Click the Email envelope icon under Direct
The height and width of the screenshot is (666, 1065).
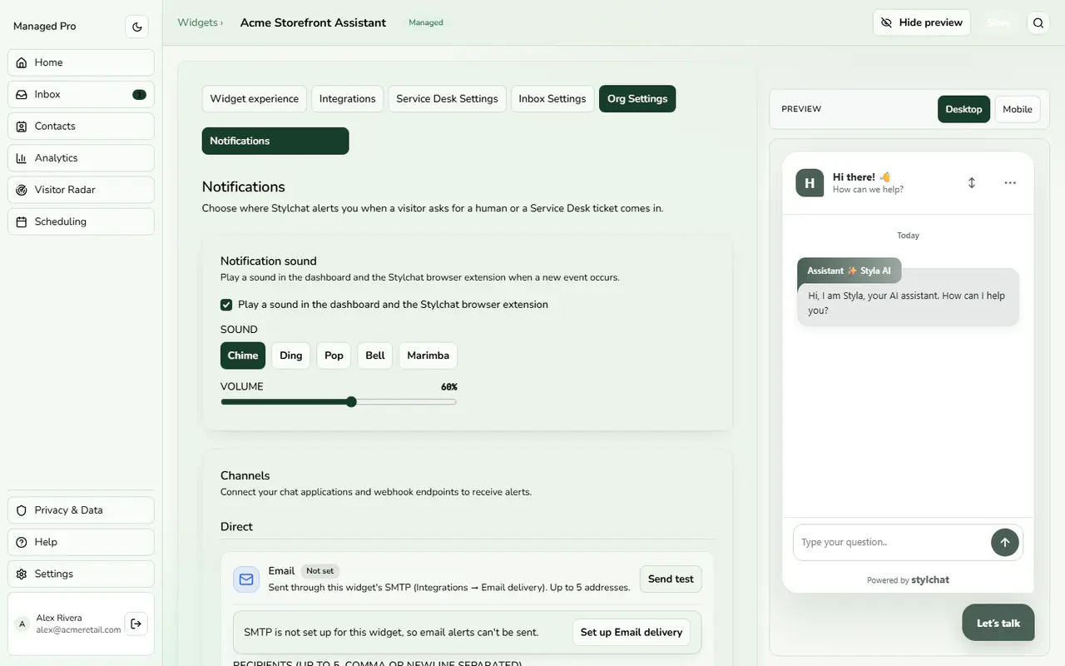point(246,579)
